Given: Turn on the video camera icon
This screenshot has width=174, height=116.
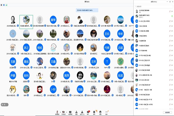Looking at the screenshot, I should pos(63,112).
